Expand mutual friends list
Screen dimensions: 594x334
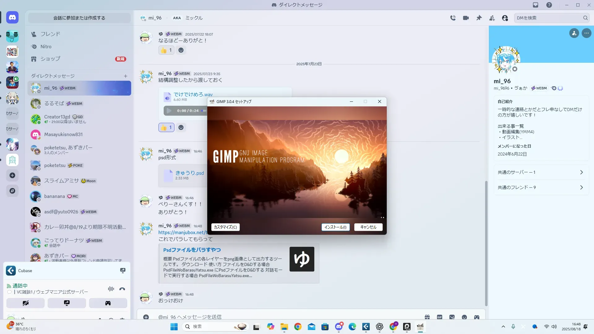pyautogui.click(x=541, y=187)
